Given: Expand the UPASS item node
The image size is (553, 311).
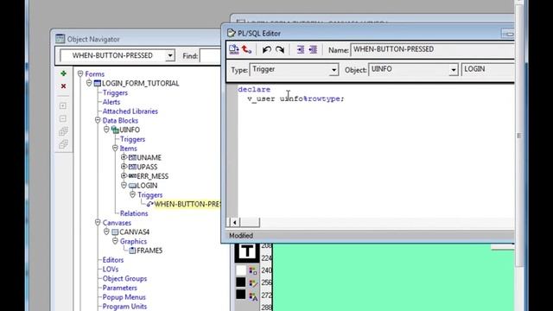Looking at the screenshot, I should pos(124,167).
